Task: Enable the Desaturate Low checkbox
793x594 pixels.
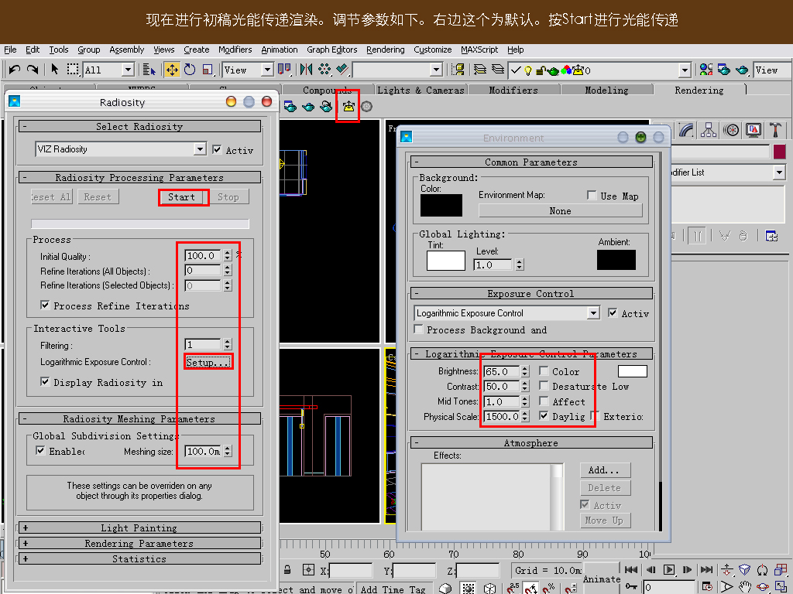Action: [544, 385]
